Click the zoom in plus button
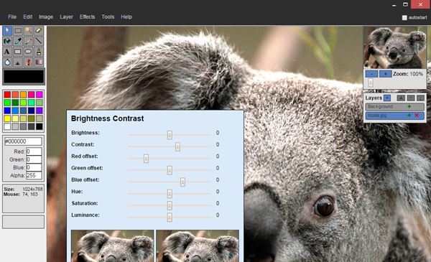431x262 pixels. pyautogui.click(x=385, y=74)
